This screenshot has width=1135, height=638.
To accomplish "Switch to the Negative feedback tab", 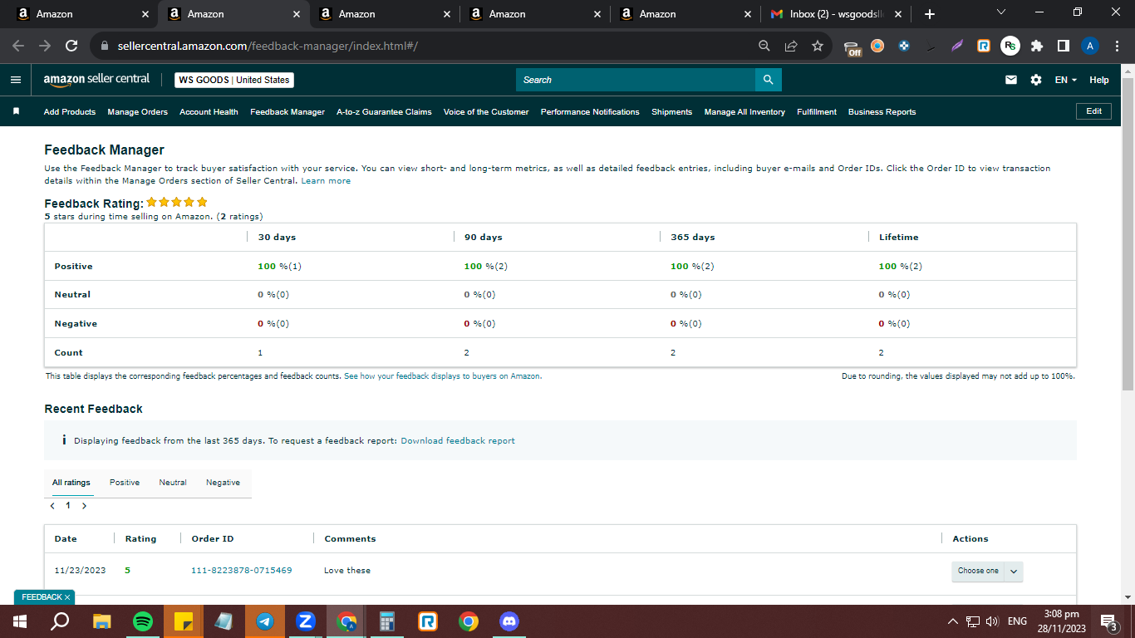I will click(223, 483).
